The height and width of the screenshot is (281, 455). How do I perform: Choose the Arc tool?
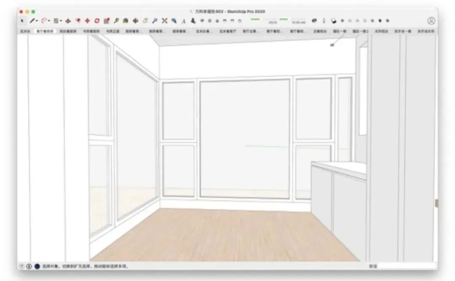point(44,21)
